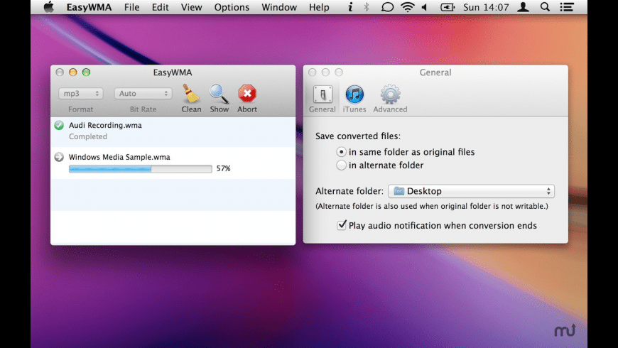Open the EasyWMA application menu

click(89, 7)
